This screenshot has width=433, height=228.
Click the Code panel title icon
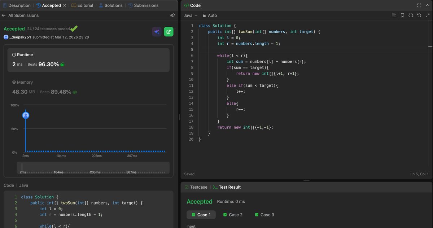click(186, 5)
